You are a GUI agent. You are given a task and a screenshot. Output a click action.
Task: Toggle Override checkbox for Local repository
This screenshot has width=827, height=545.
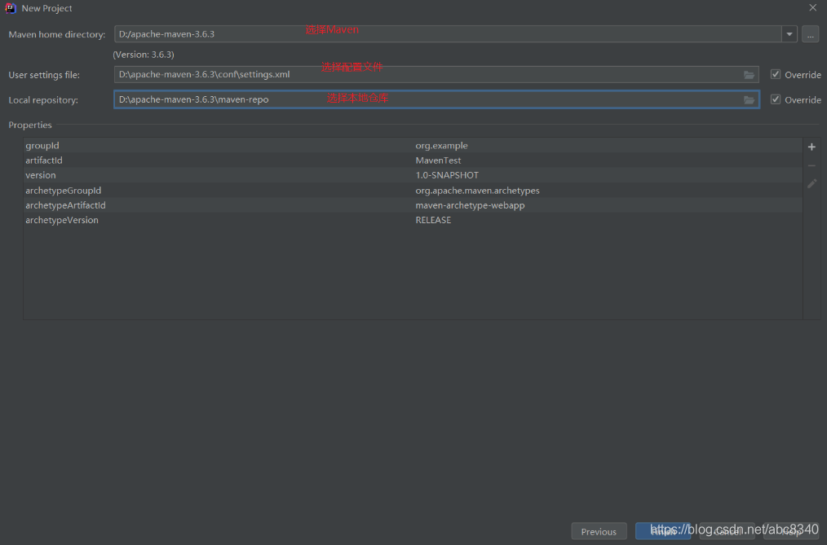pos(776,99)
